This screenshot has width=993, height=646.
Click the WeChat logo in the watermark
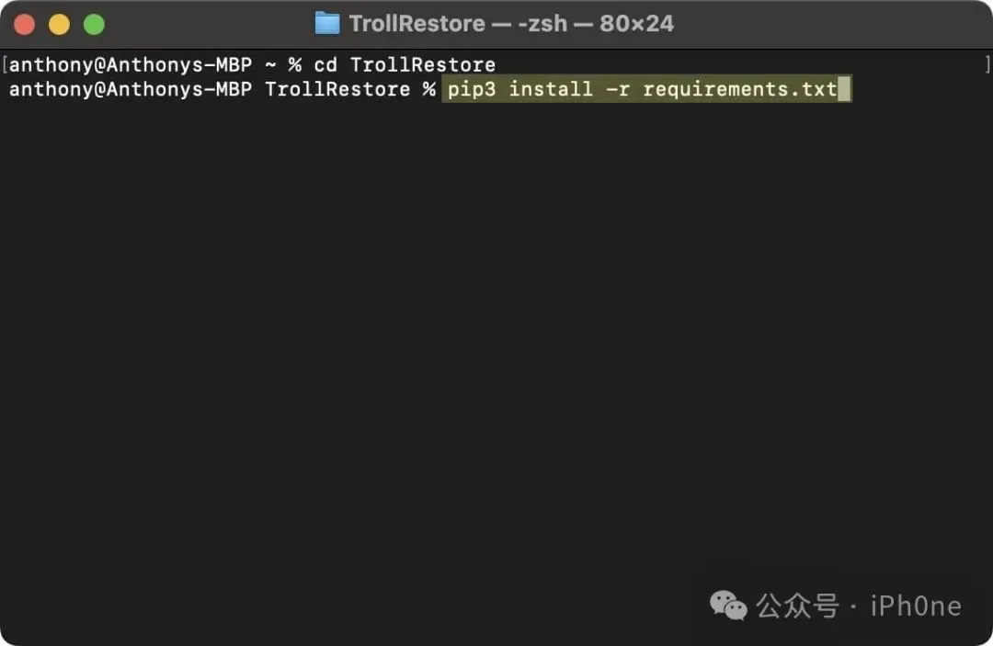click(x=728, y=605)
